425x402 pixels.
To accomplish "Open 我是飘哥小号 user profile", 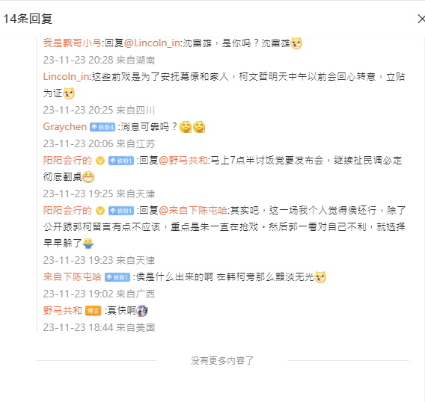I will click(x=72, y=43).
